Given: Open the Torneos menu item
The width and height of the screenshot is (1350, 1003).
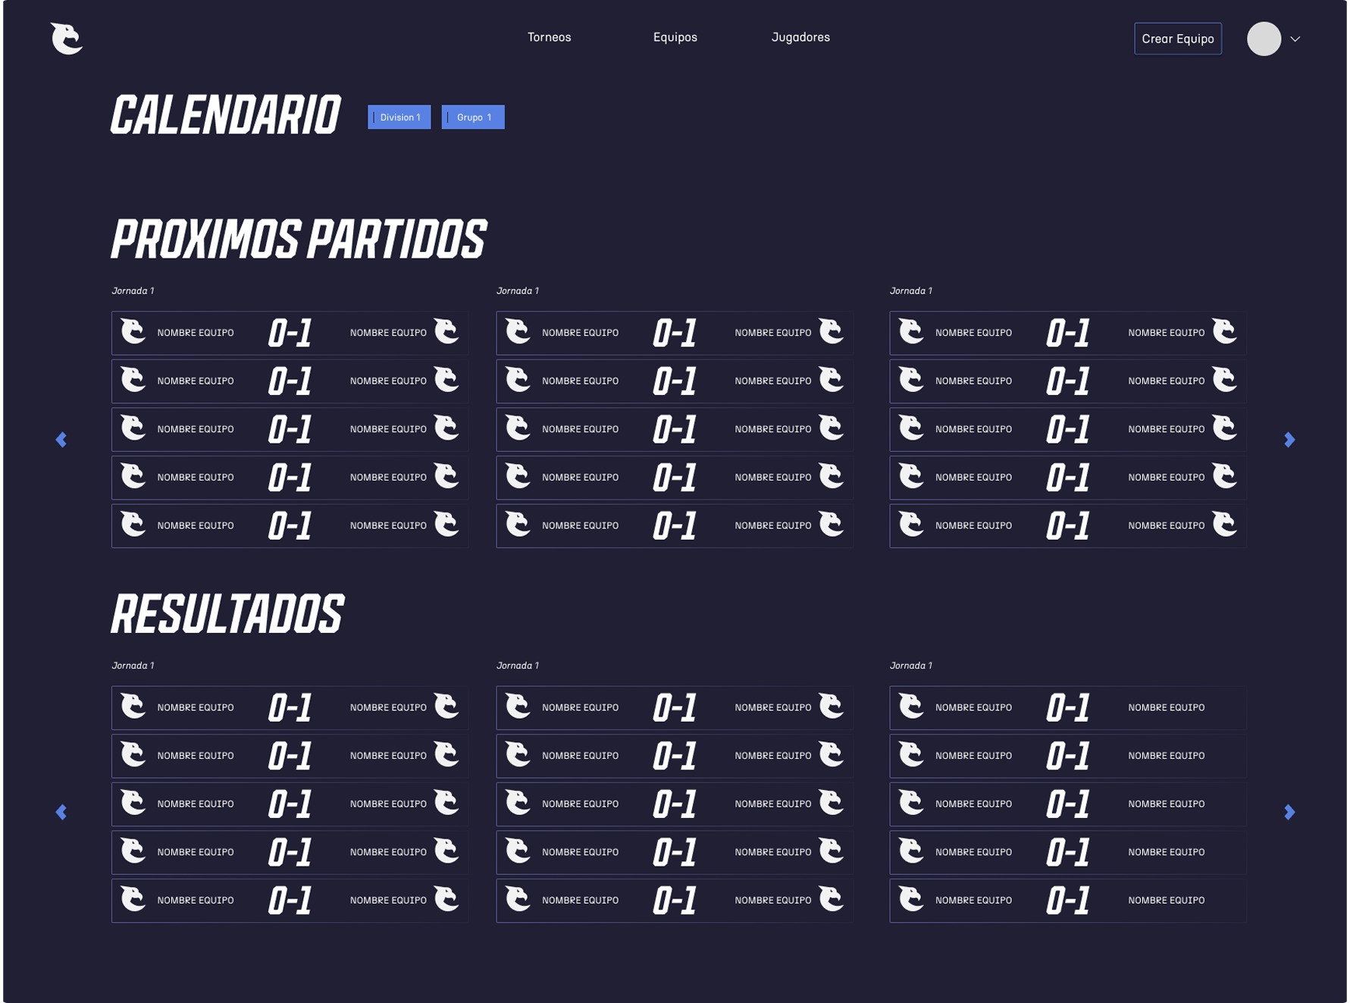Looking at the screenshot, I should pyautogui.click(x=549, y=37).
